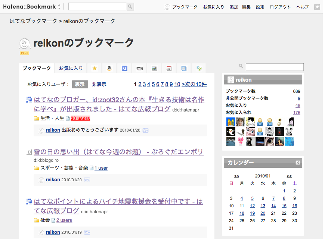
Task: Open はてなポイントによるハイチ地震救援金 entry link
Action: [118, 206]
